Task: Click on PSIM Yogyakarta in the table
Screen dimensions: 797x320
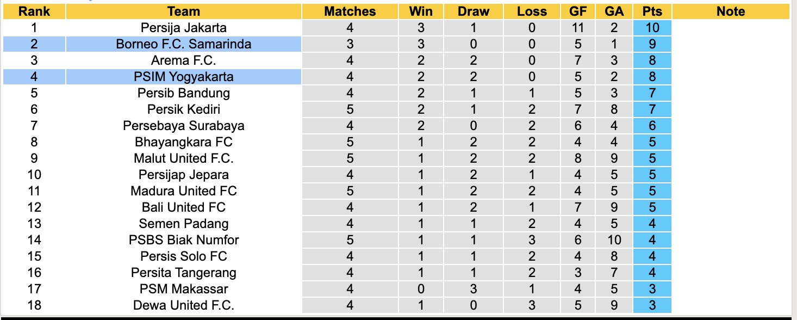Action: tap(184, 77)
